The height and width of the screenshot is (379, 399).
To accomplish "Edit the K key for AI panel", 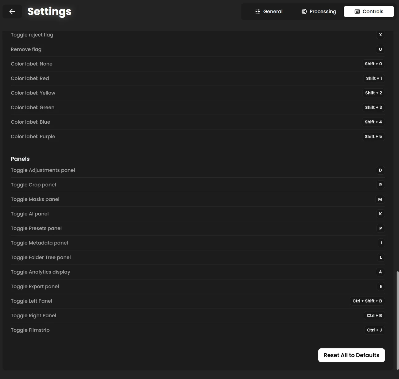I will pyautogui.click(x=380, y=214).
